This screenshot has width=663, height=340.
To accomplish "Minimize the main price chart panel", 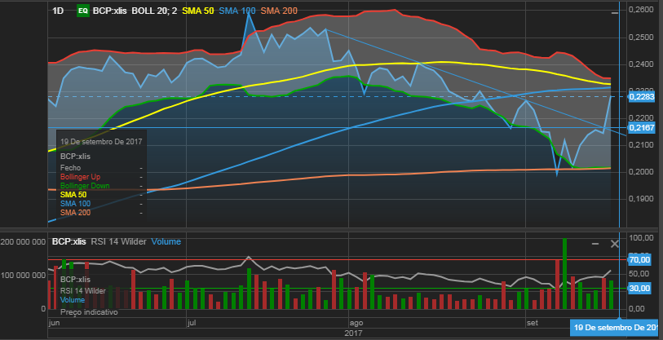I will [x=615, y=13].
